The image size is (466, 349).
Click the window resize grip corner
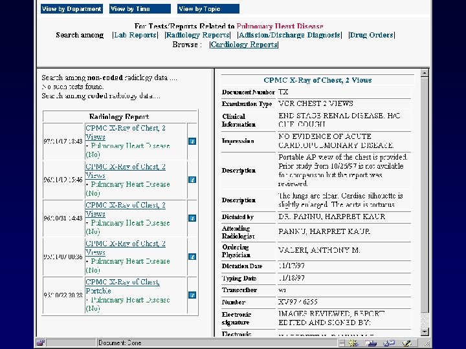pyautogui.click(x=426, y=343)
